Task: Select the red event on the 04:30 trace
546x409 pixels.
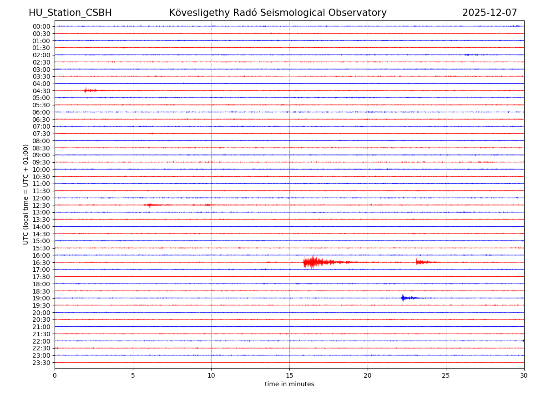Action: click(86, 90)
